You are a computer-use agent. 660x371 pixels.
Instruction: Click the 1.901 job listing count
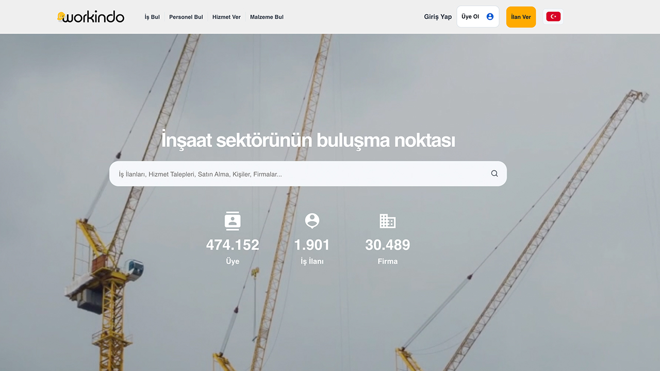[x=312, y=245]
